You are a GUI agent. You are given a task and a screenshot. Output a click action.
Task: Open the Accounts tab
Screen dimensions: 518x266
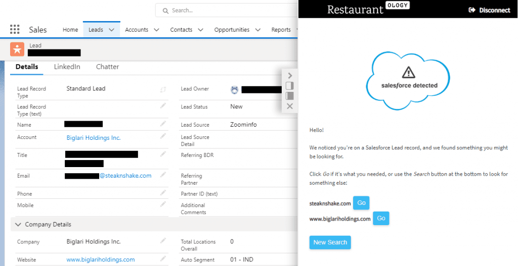pyautogui.click(x=137, y=30)
